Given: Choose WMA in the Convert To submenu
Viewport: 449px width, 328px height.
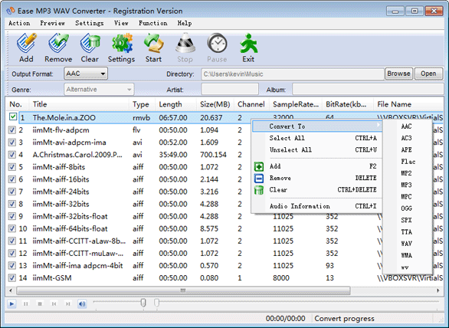Looking at the screenshot, I should pyautogui.click(x=406, y=255).
